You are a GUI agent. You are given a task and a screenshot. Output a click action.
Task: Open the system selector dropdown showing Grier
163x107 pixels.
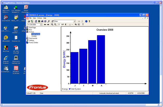pyautogui.click(x=74, y=21)
